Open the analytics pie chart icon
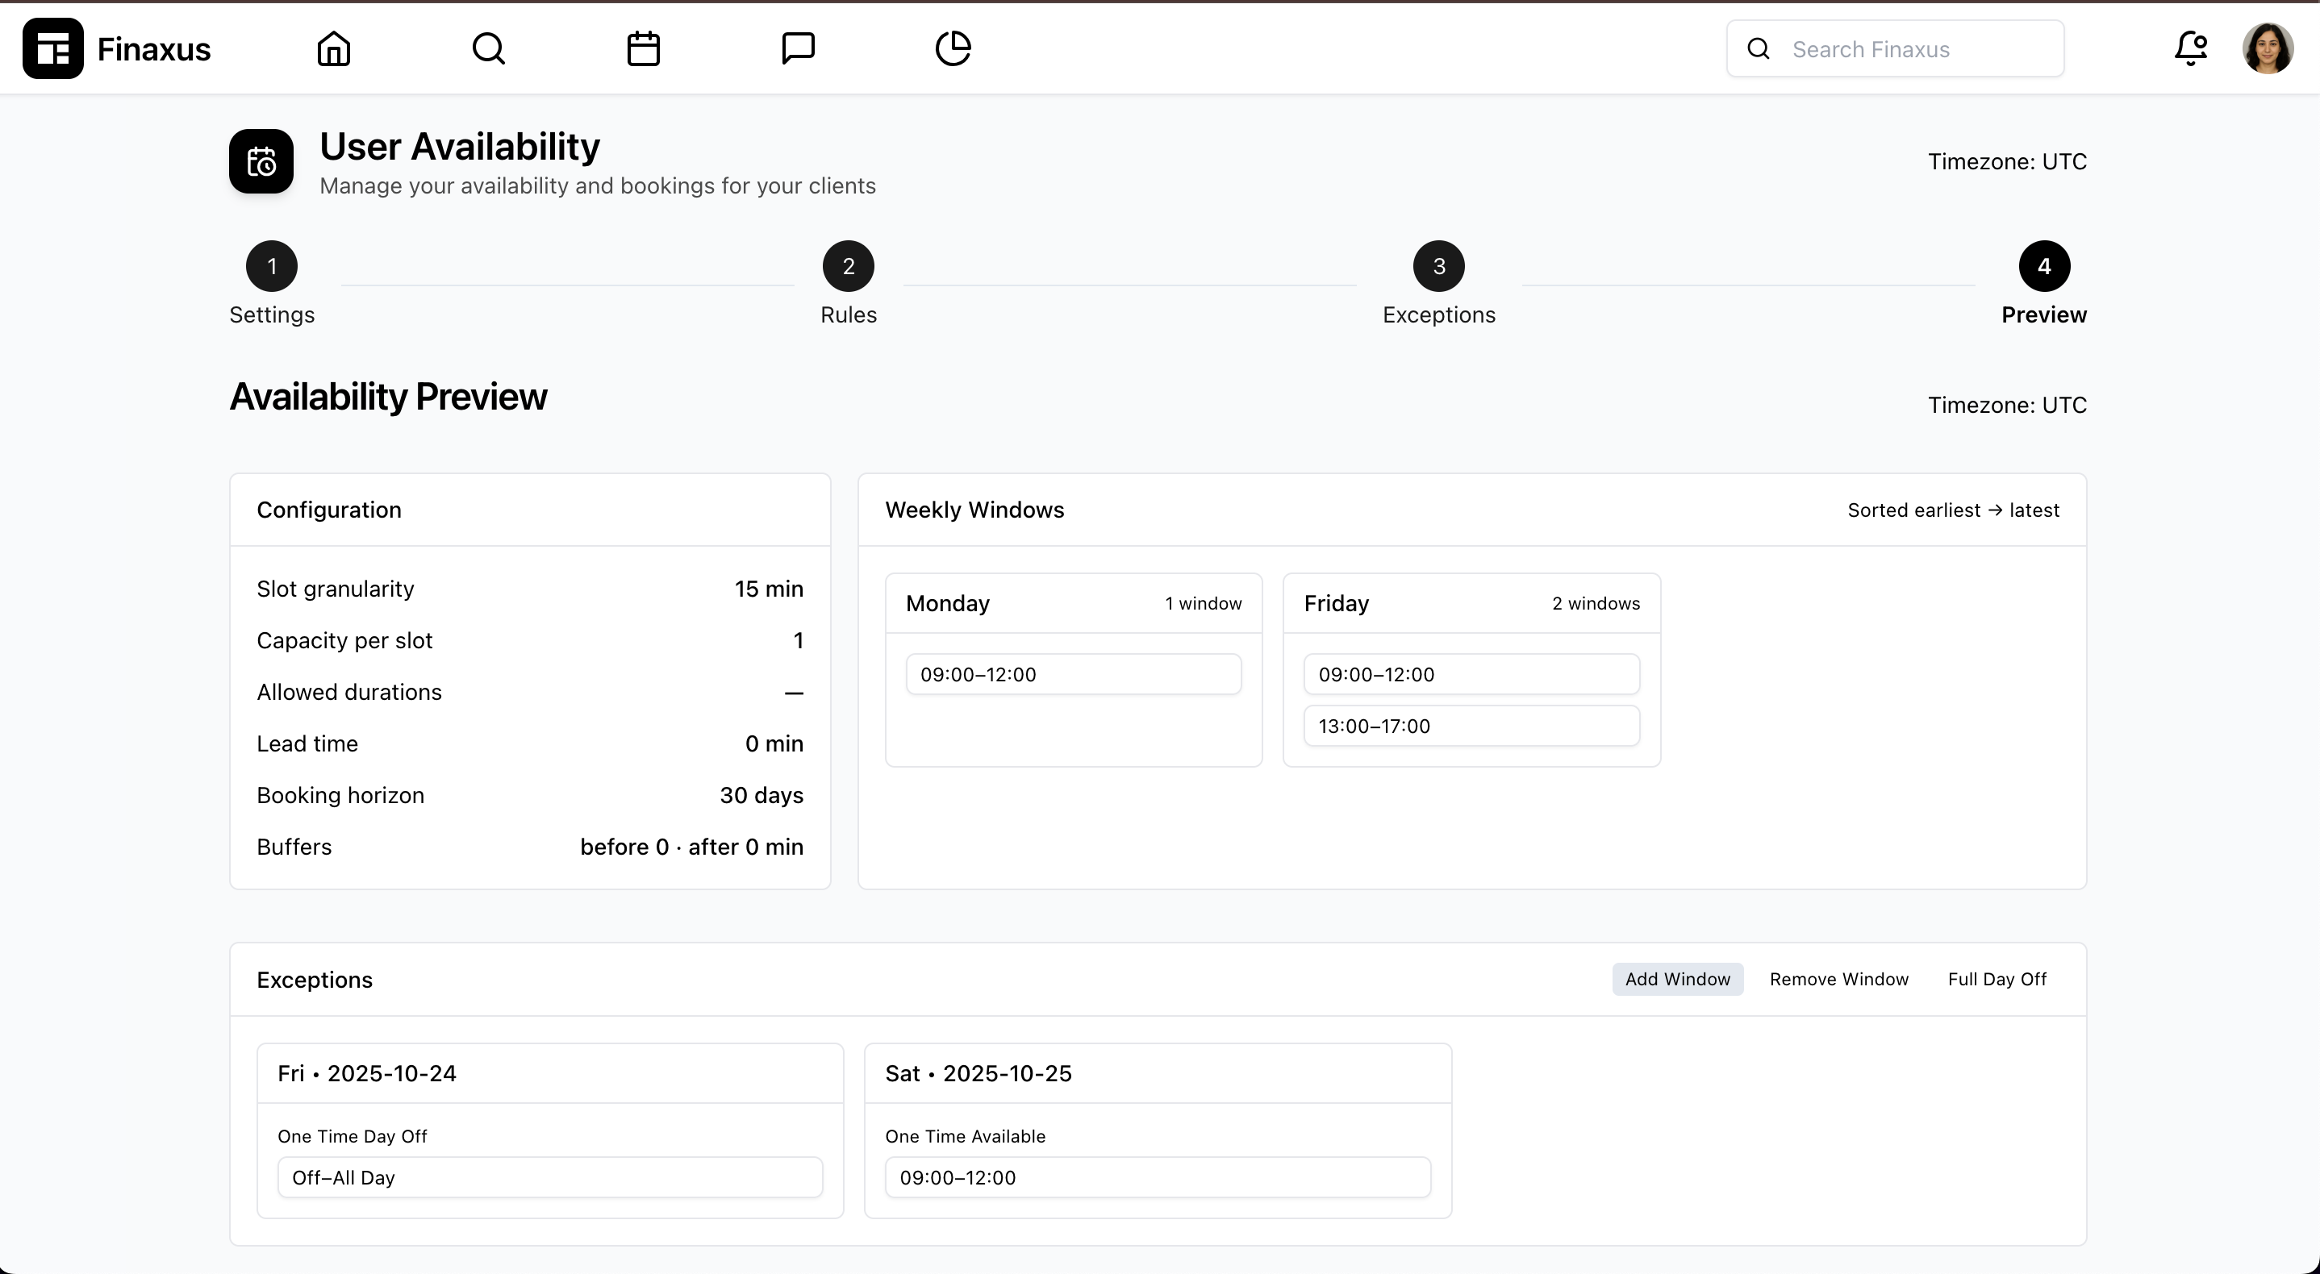2320x1274 pixels. point(953,48)
